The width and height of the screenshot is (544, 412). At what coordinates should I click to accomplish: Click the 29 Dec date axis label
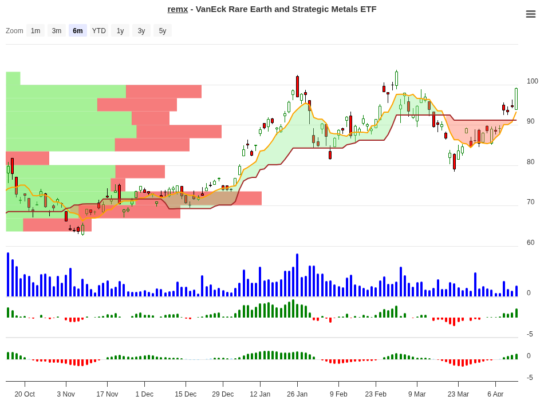click(x=223, y=394)
